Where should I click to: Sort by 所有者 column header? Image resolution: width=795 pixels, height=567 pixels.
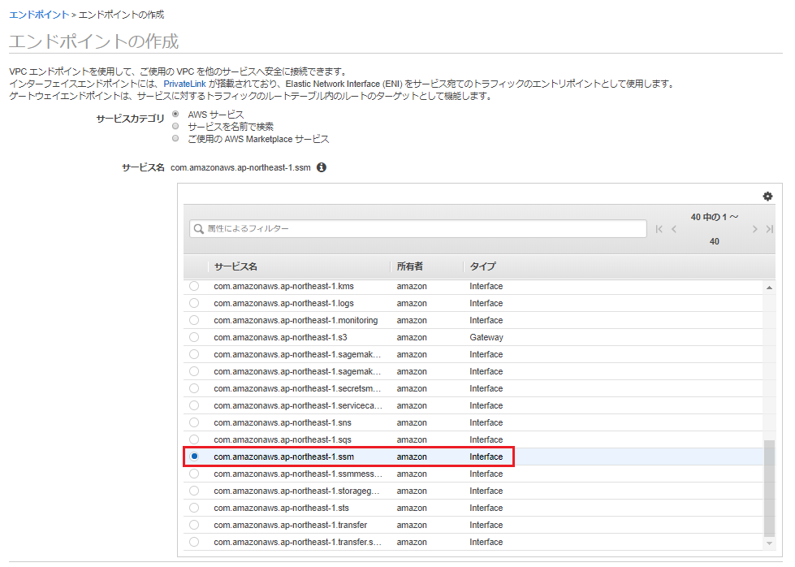(409, 266)
